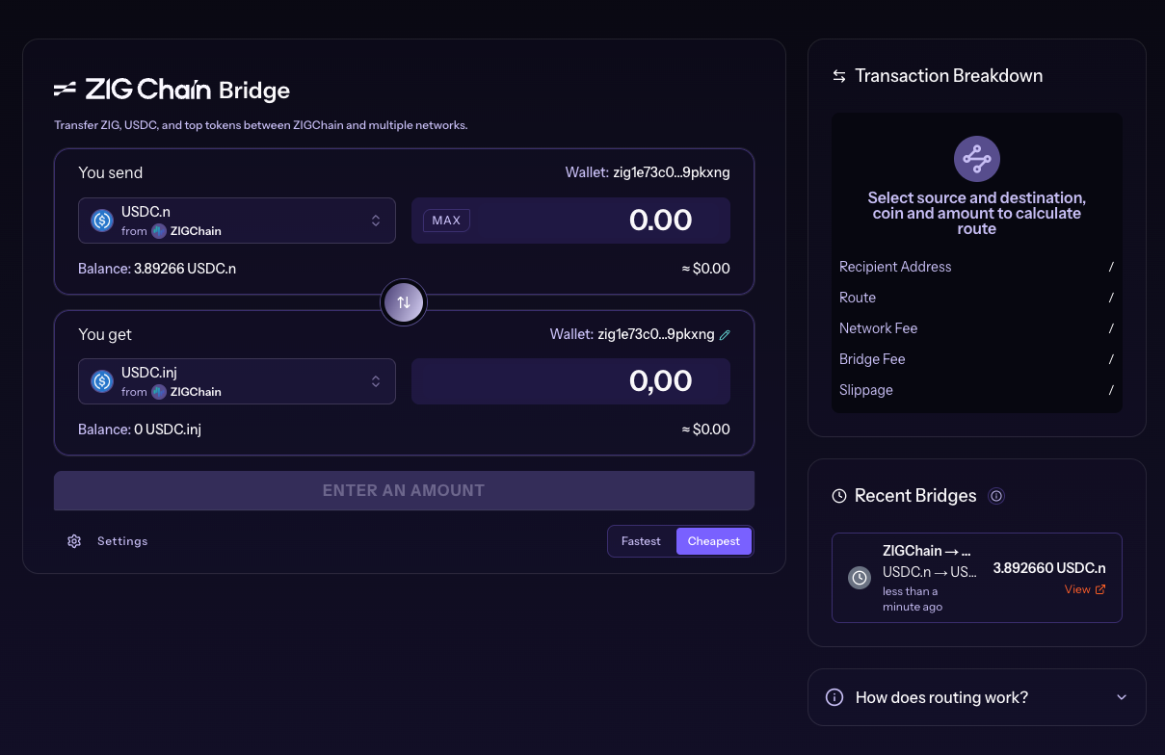The height and width of the screenshot is (755, 1165).
Task: Open the Settings link
Action: point(122,541)
